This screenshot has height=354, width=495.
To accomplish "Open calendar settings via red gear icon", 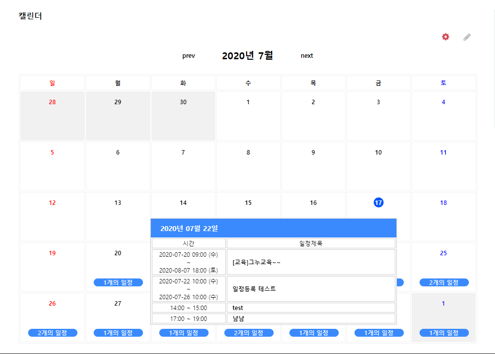I will pyautogui.click(x=446, y=37).
